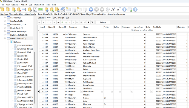The image size is (189, 108).
Task: Click the Rename toolbar icon
Action: [x=24, y=10]
